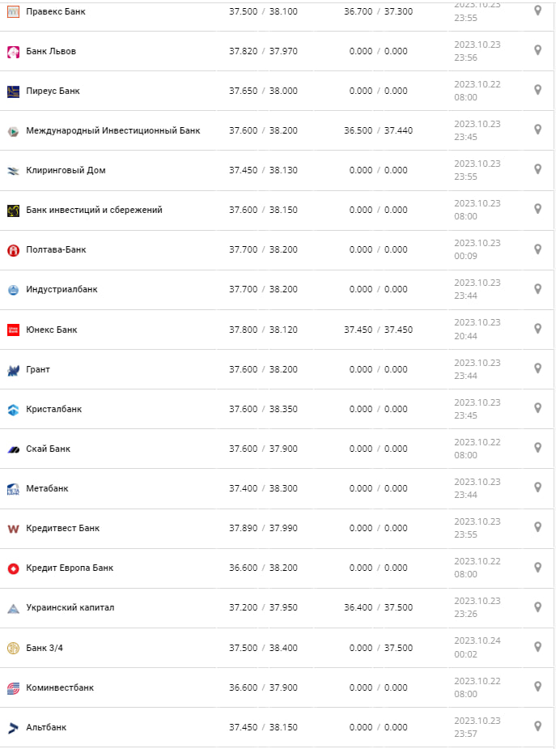Show Кристалбанк branches via map pin

(537, 407)
